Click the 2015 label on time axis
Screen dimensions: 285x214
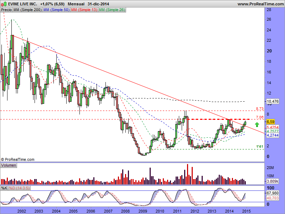click(247, 211)
